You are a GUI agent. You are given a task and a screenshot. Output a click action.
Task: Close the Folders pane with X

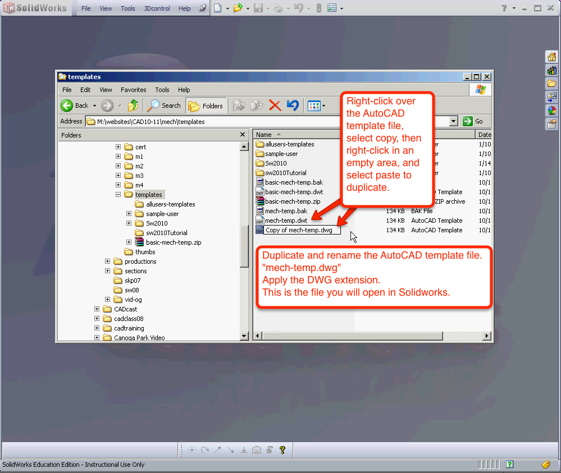pos(243,135)
